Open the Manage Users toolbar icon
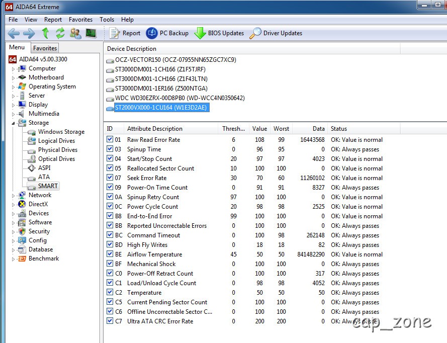This screenshot has width=447, height=343. click(x=75, y=33)
